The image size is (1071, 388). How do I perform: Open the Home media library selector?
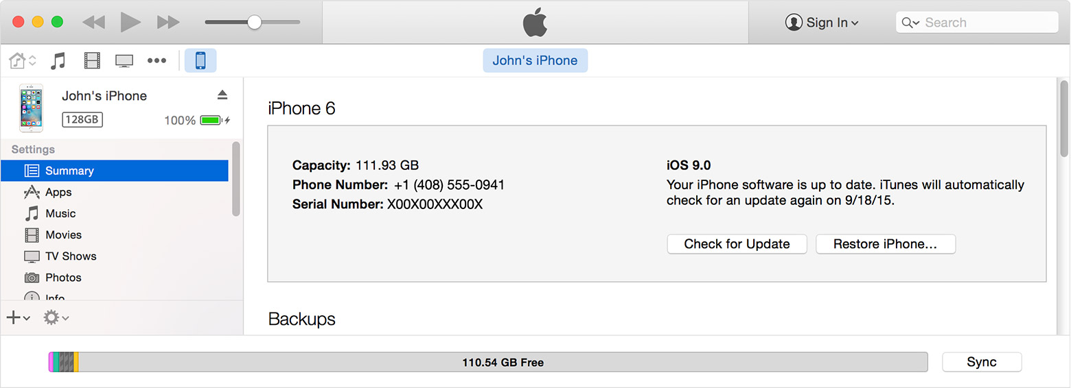point(22,60)
